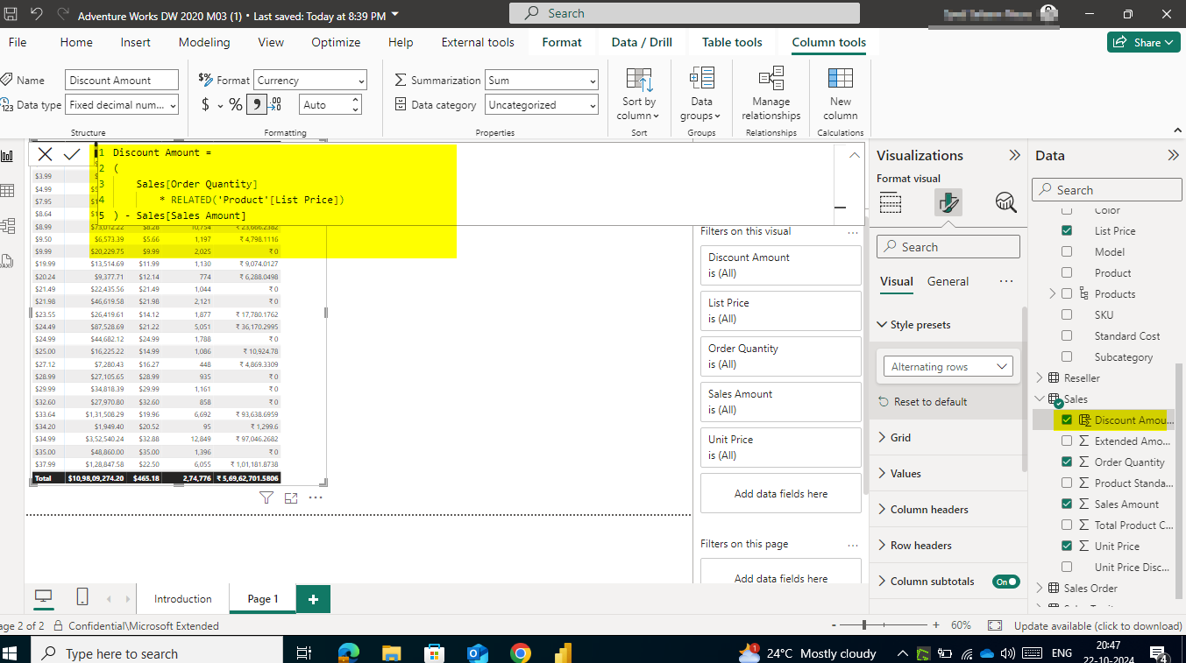This screenshot has height=663, width=1186.
Task: Uncheck the Order Quantity field
Action: pos(1067,462)
